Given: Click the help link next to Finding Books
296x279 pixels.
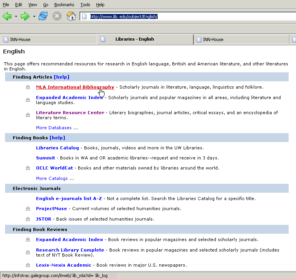Looking at the screenshot, I should [57, 138].
